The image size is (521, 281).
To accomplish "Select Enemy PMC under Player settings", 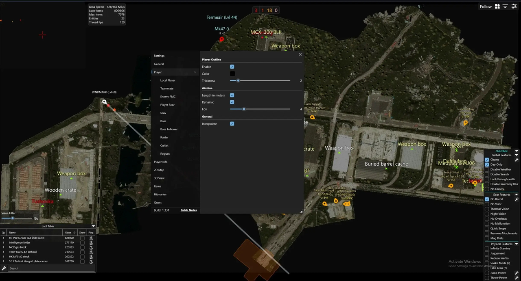I will tap(168, 96).
